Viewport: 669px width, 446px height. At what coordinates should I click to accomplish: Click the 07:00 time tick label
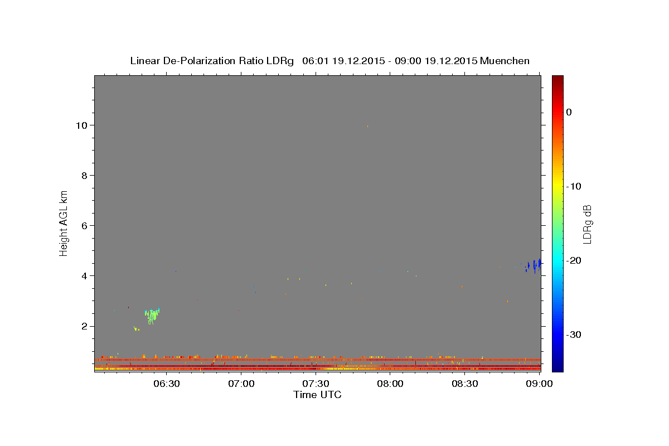pos(241,384)
